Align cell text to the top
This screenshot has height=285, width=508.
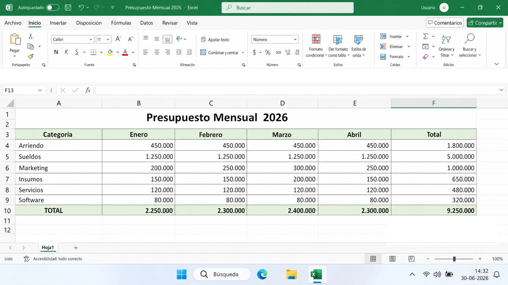146,38
